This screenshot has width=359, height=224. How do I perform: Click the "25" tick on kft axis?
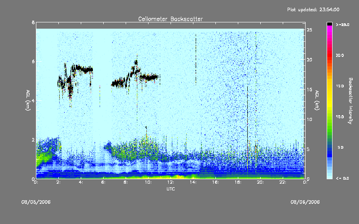click(x=309, y=30)
